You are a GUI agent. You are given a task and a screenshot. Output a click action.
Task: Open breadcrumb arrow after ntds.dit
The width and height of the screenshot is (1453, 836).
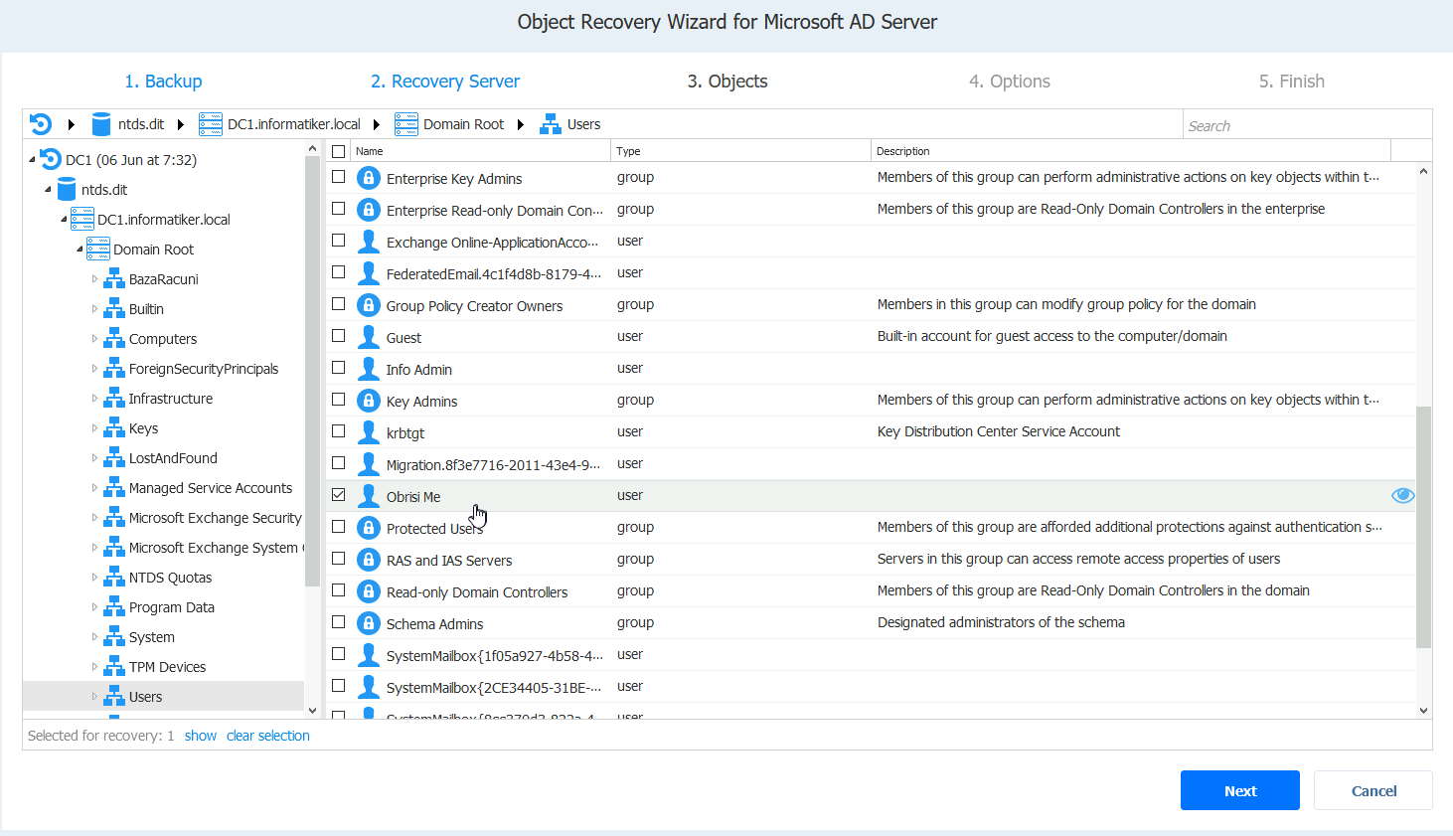pos(181,124)
